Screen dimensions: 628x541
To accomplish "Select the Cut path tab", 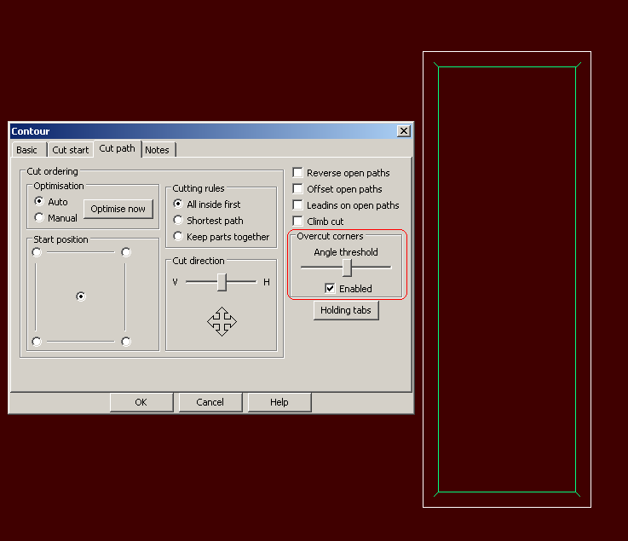I will pyautogui.click(x=118, y=148).
